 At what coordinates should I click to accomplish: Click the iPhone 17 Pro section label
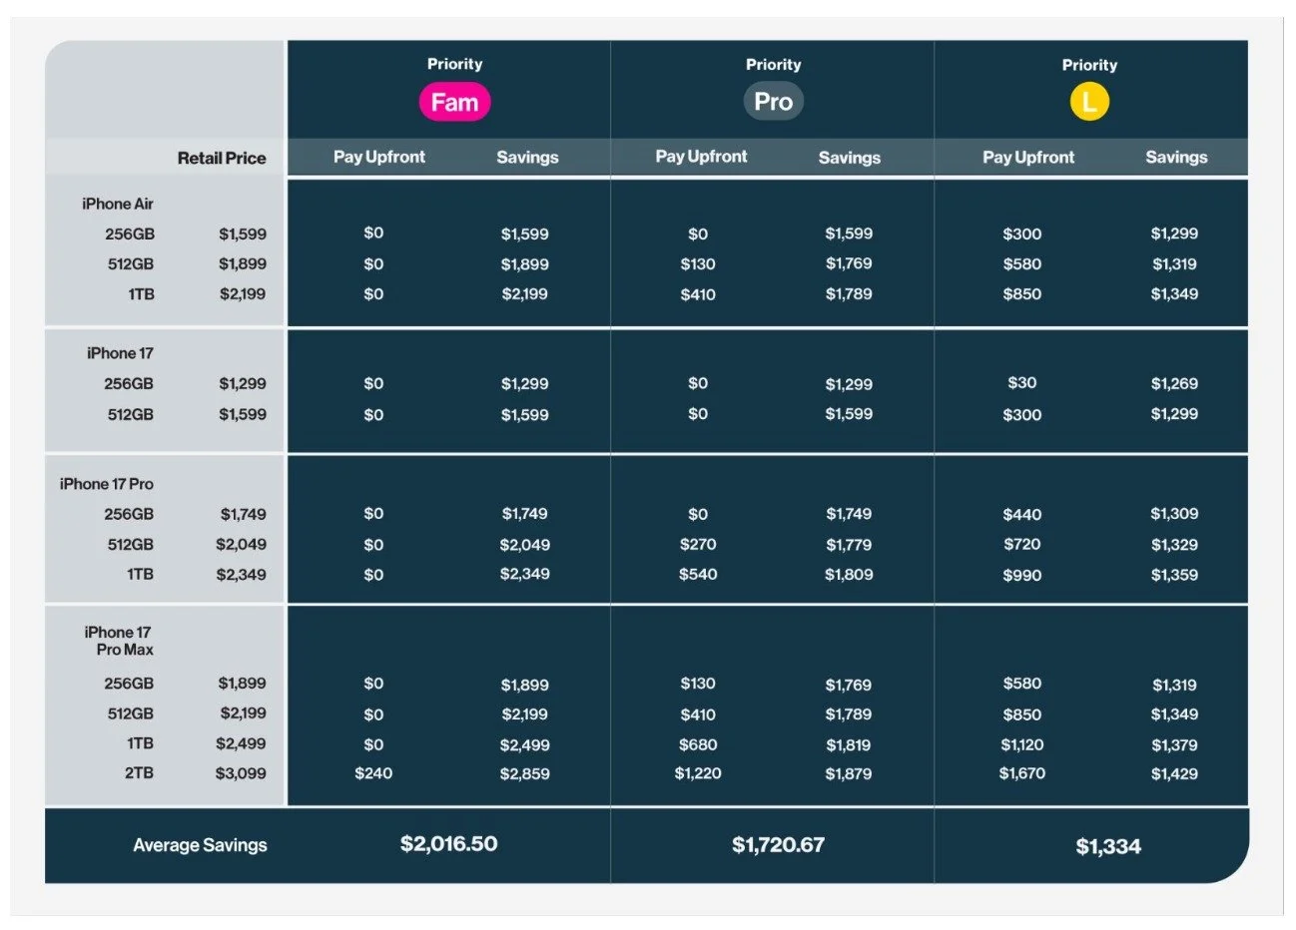pos(107,484)
